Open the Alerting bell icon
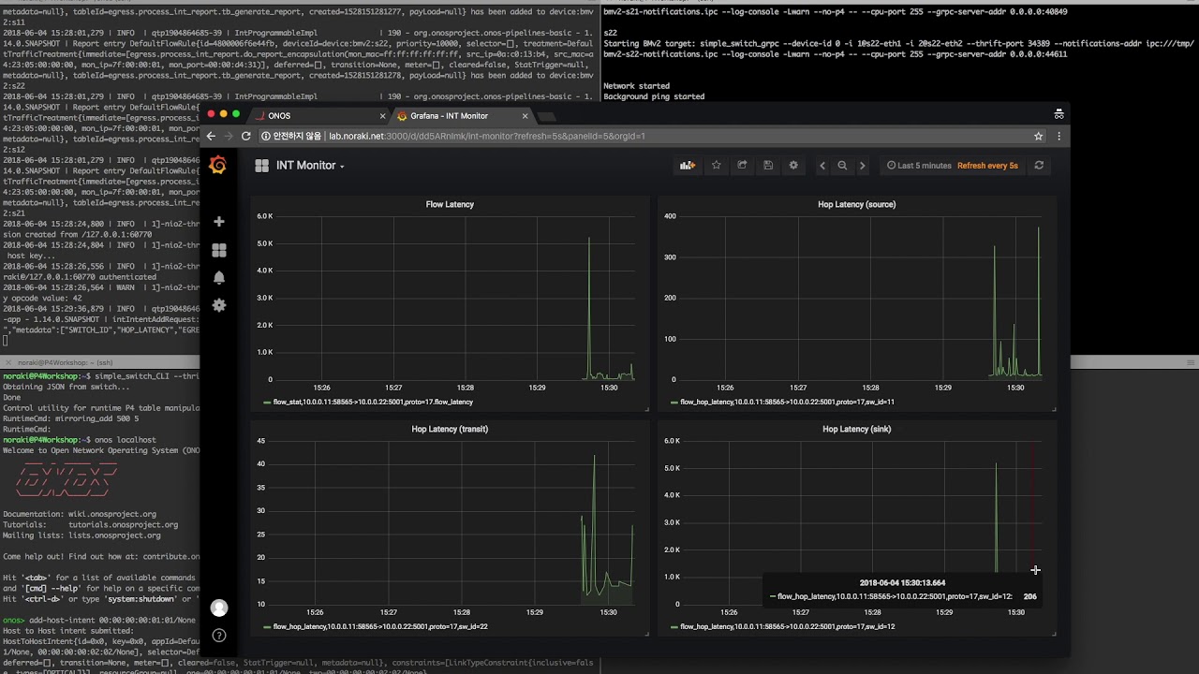Image resolution: width=1199 pixels, height=674 pixels. [219, 278]
